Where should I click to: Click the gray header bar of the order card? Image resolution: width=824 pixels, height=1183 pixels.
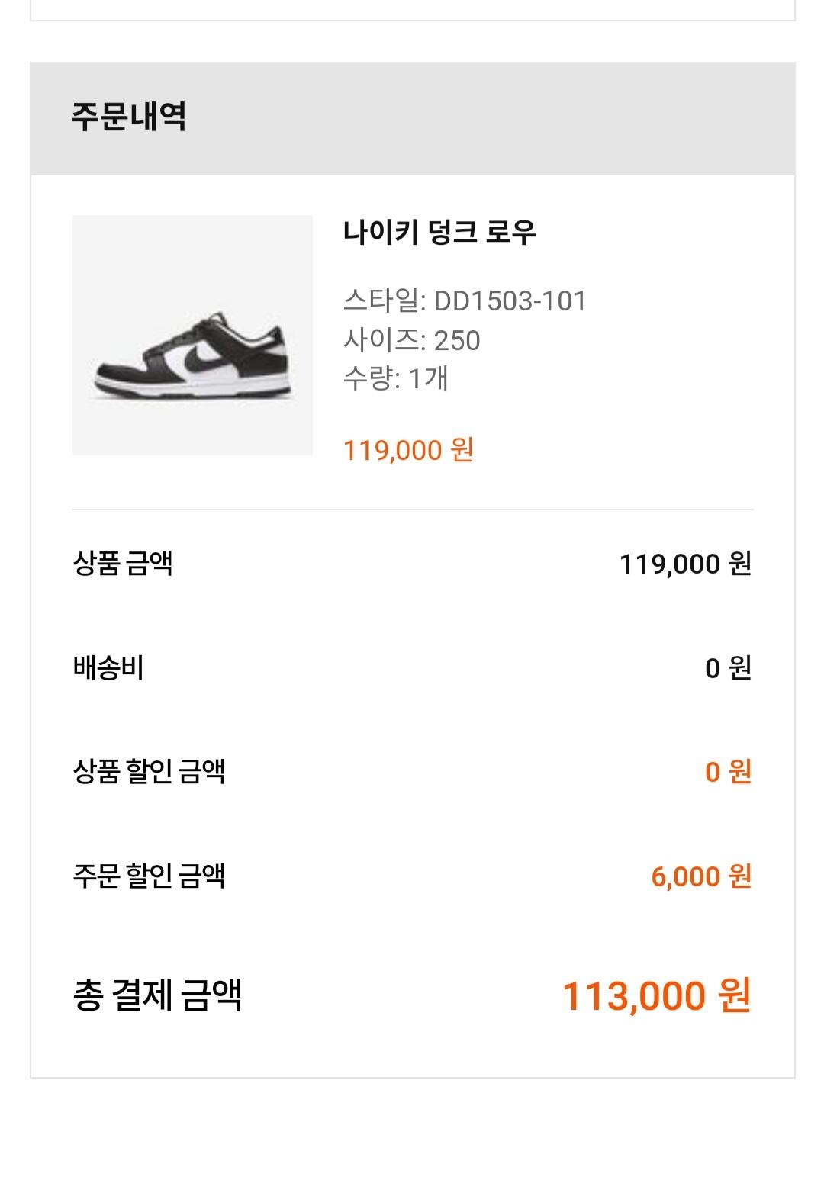(413, 119)
